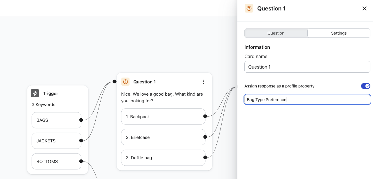Switch to the Question tab
Viewport: 373px width, 179px height.
(x=276, y=33)
